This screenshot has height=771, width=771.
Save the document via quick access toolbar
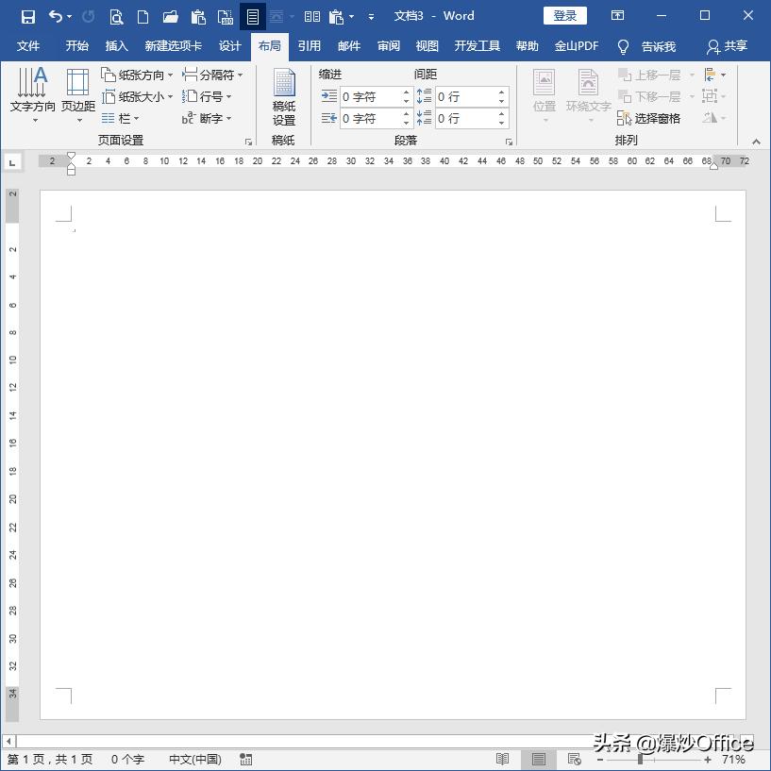[x=28, y=17]
